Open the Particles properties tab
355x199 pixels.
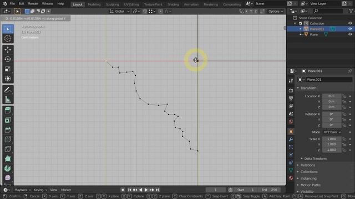click(291, 147)
